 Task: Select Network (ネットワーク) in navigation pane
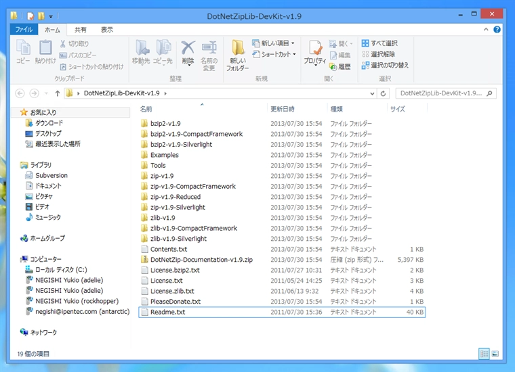coord(39,332)
